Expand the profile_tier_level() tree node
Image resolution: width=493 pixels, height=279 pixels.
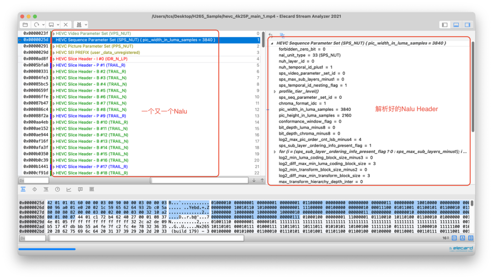tap(275, 91)
